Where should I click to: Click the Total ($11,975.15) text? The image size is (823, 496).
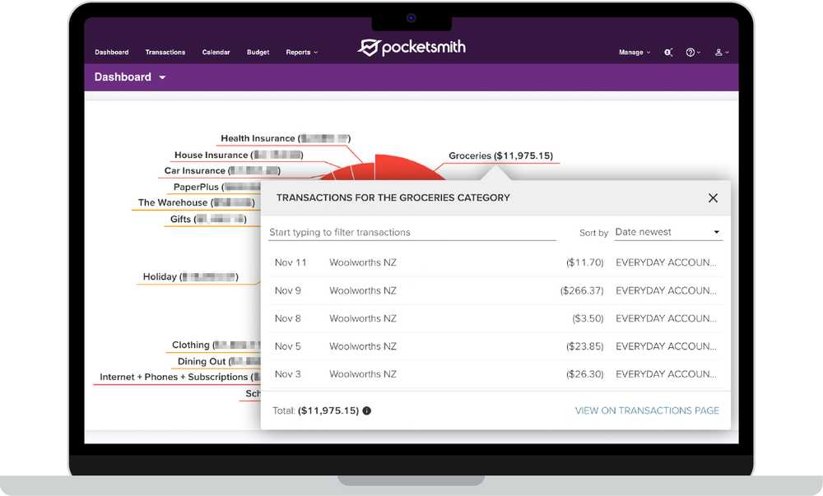click(315, 410)
